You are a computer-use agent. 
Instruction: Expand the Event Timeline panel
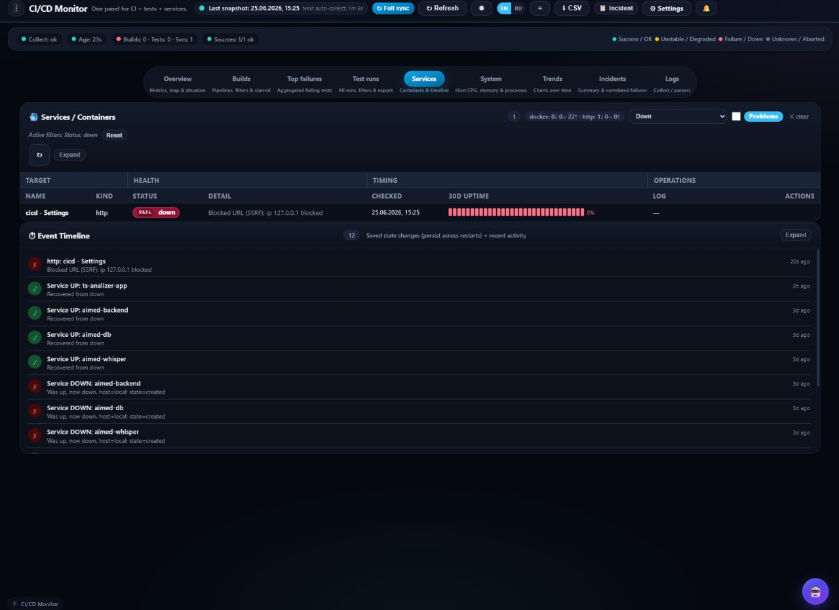tap(796, 235)
